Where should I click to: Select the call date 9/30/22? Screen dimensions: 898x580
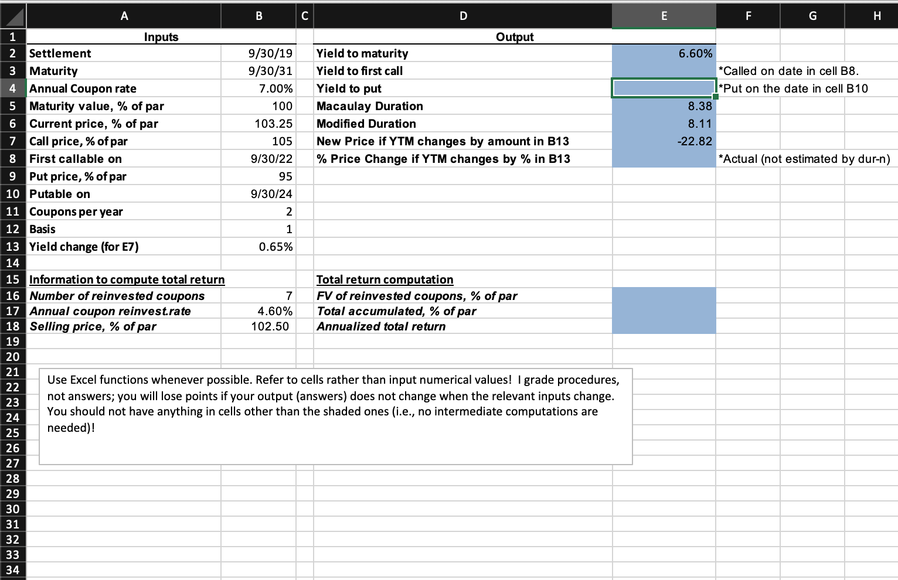258,159
